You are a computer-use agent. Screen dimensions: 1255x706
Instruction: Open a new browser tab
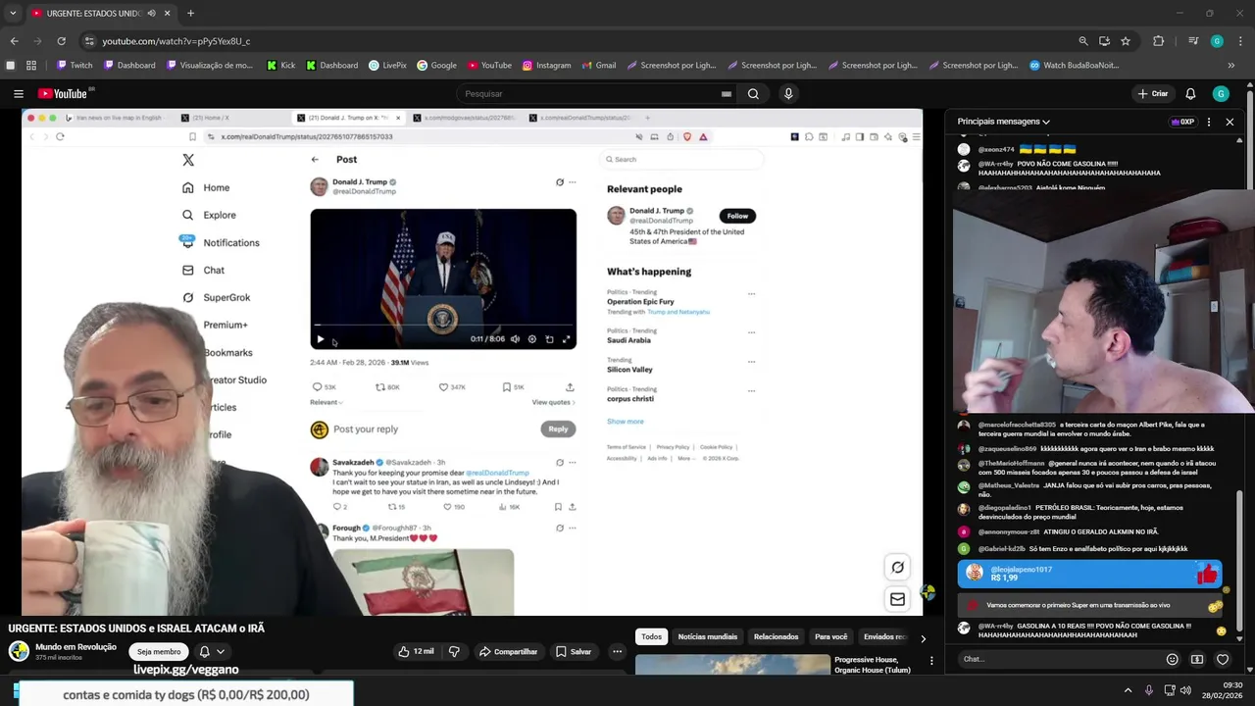[x=190, y=13]
